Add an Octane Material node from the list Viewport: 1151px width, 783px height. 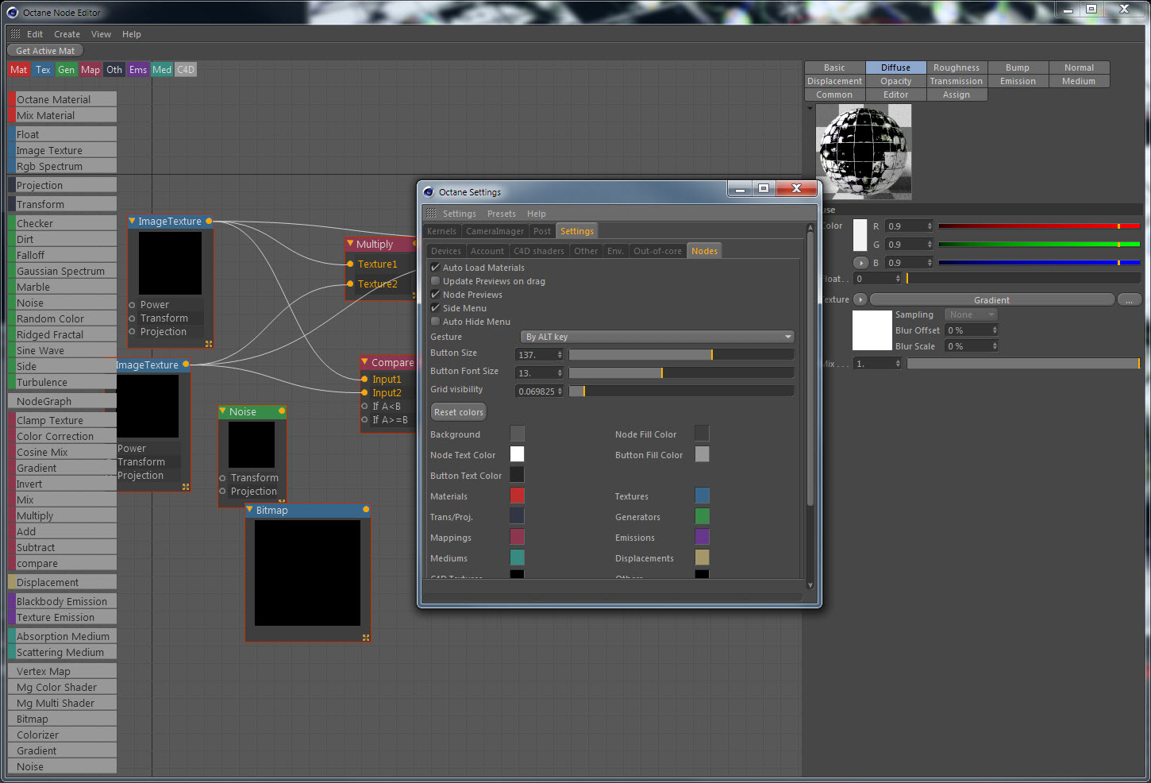pyautogui.click(x=62, y=99)
